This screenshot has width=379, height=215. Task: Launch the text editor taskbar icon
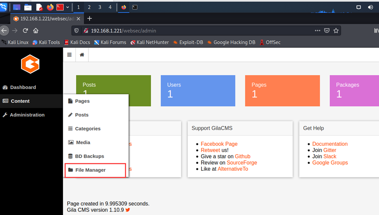[39, 7]
